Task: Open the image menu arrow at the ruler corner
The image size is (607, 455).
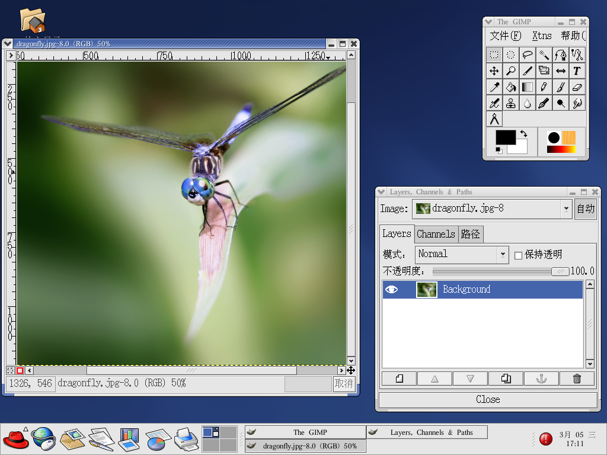Action: point(11,56)
